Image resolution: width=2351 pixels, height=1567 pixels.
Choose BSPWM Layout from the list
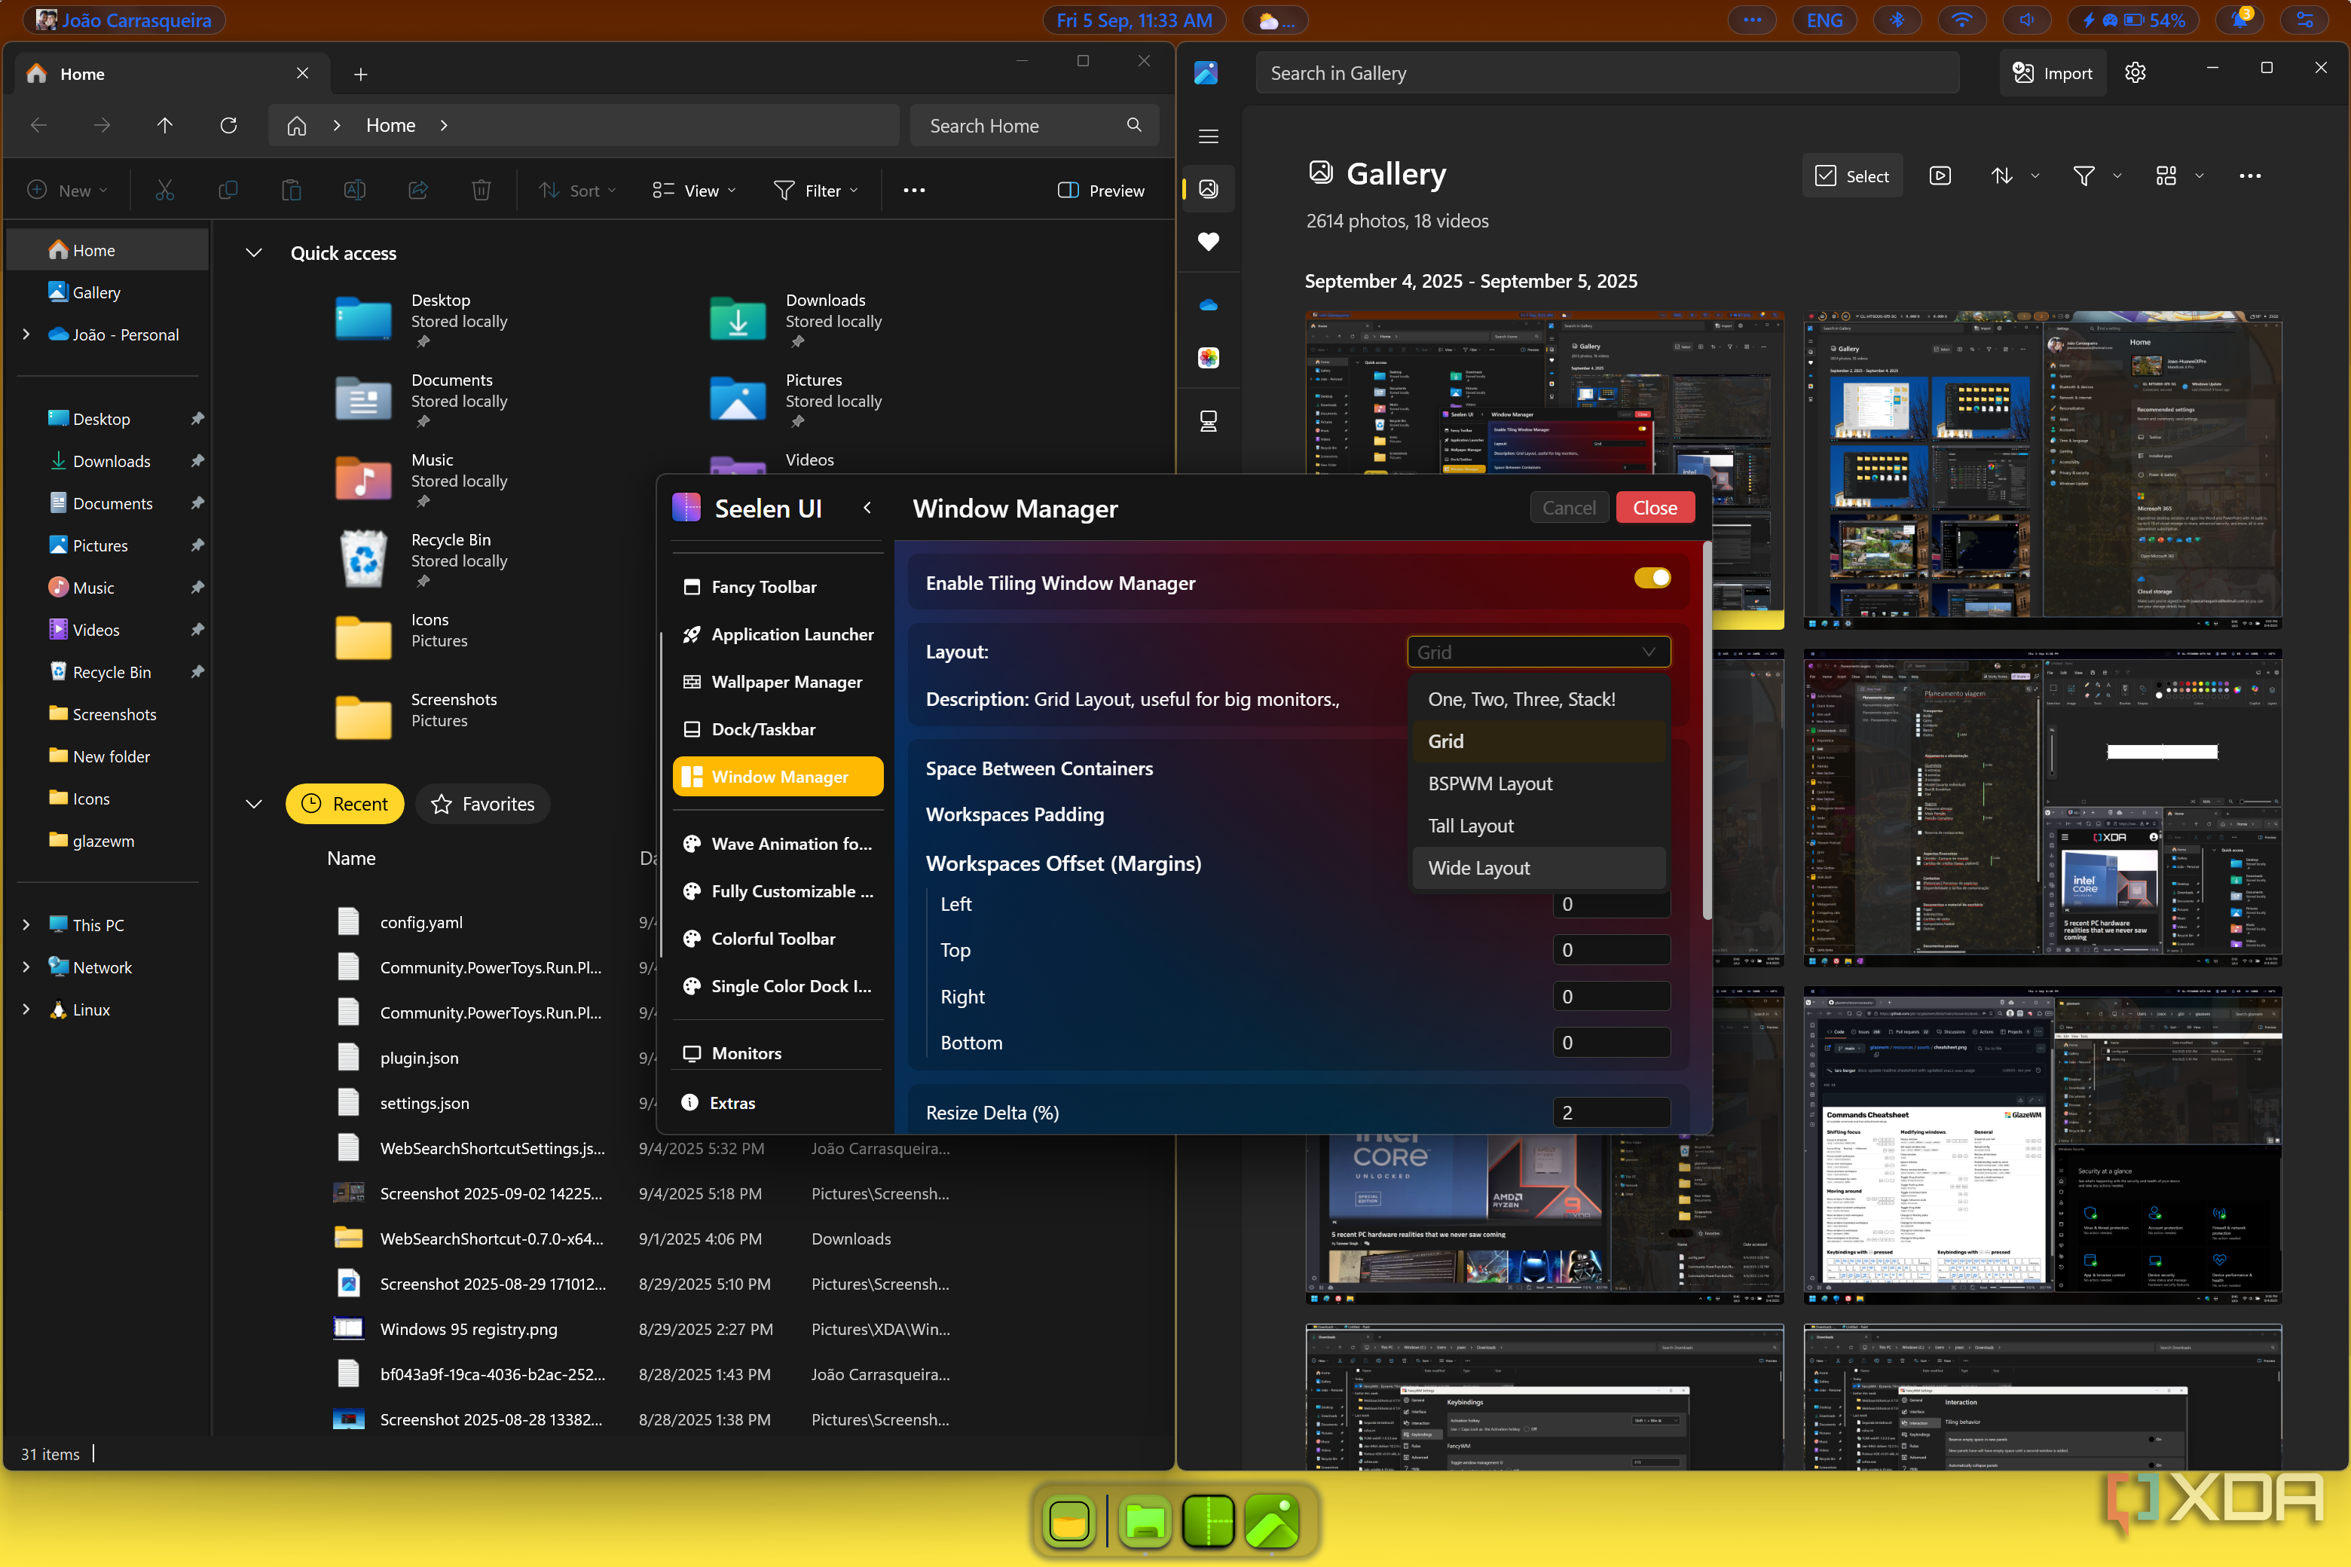1490,783
